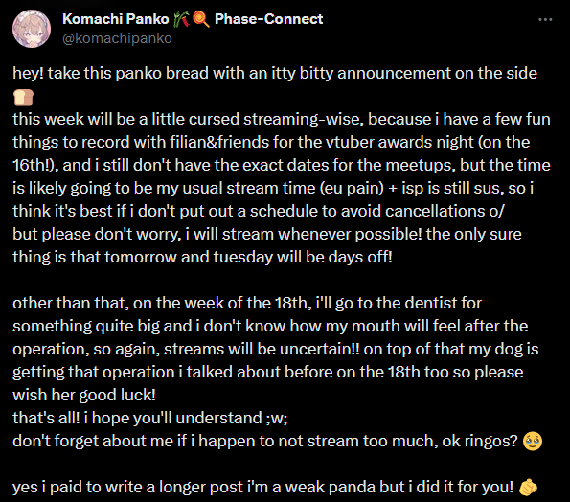Viewport: 570px width, 502px height.
Task: Open the three-dot more options menu
Action: click(x=545, y=19)
